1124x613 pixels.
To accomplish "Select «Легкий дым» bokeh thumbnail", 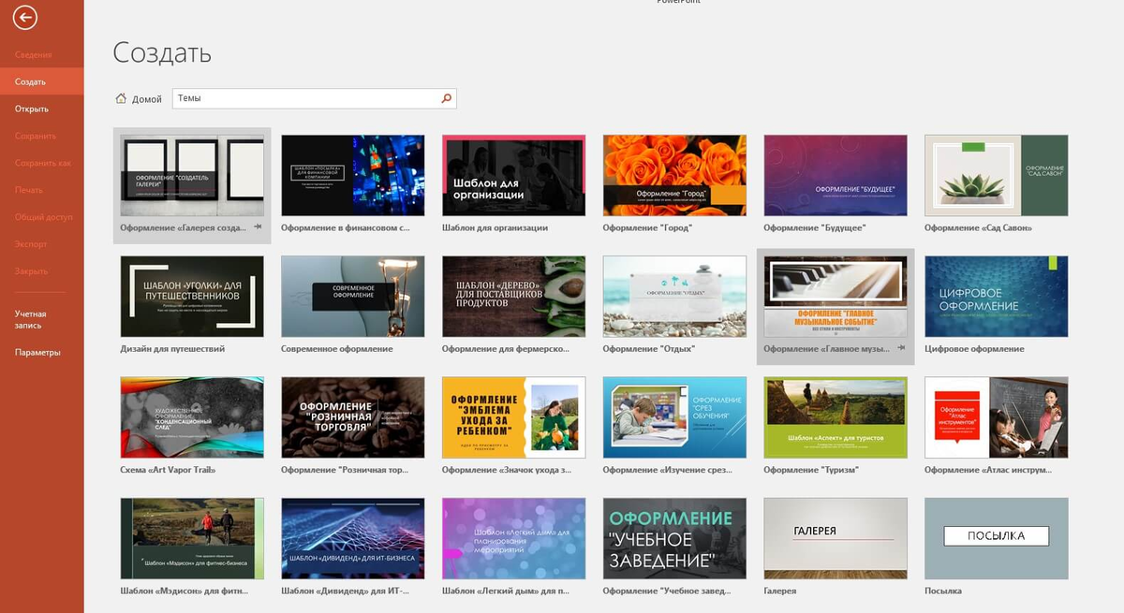I will coord(513,538).
